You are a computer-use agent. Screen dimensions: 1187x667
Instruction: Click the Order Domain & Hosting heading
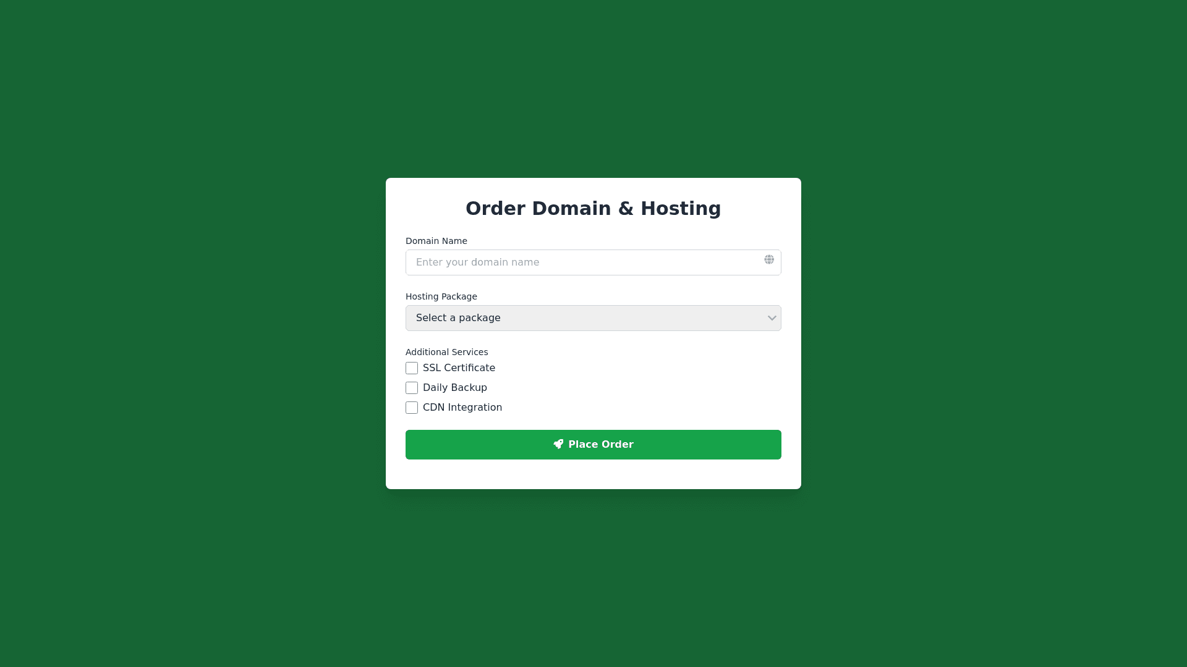pos(593,208)
